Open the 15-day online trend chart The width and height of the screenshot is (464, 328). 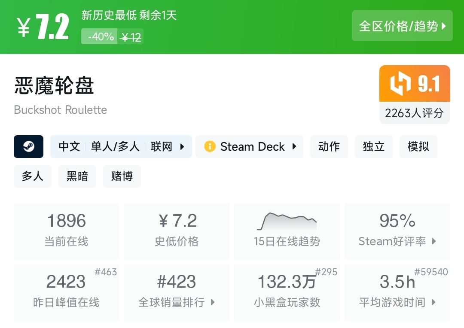pos(287,222)
